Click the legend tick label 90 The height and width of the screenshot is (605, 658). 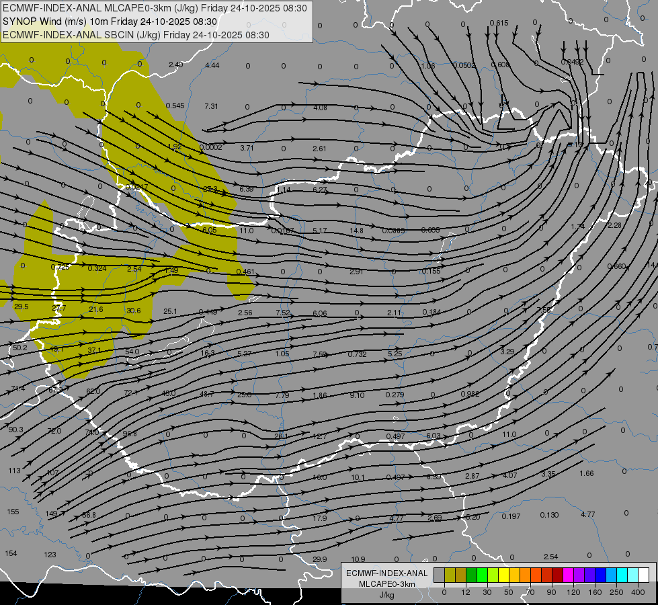click(551, 592)
